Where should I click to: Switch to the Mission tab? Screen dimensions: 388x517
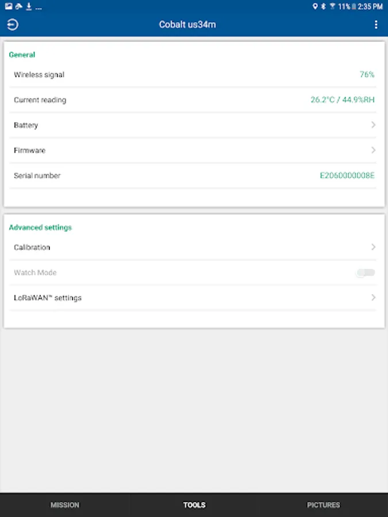click(65, 505)
